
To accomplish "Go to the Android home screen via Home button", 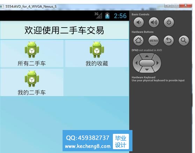I will pyautogui.click(x=138, y=40).
